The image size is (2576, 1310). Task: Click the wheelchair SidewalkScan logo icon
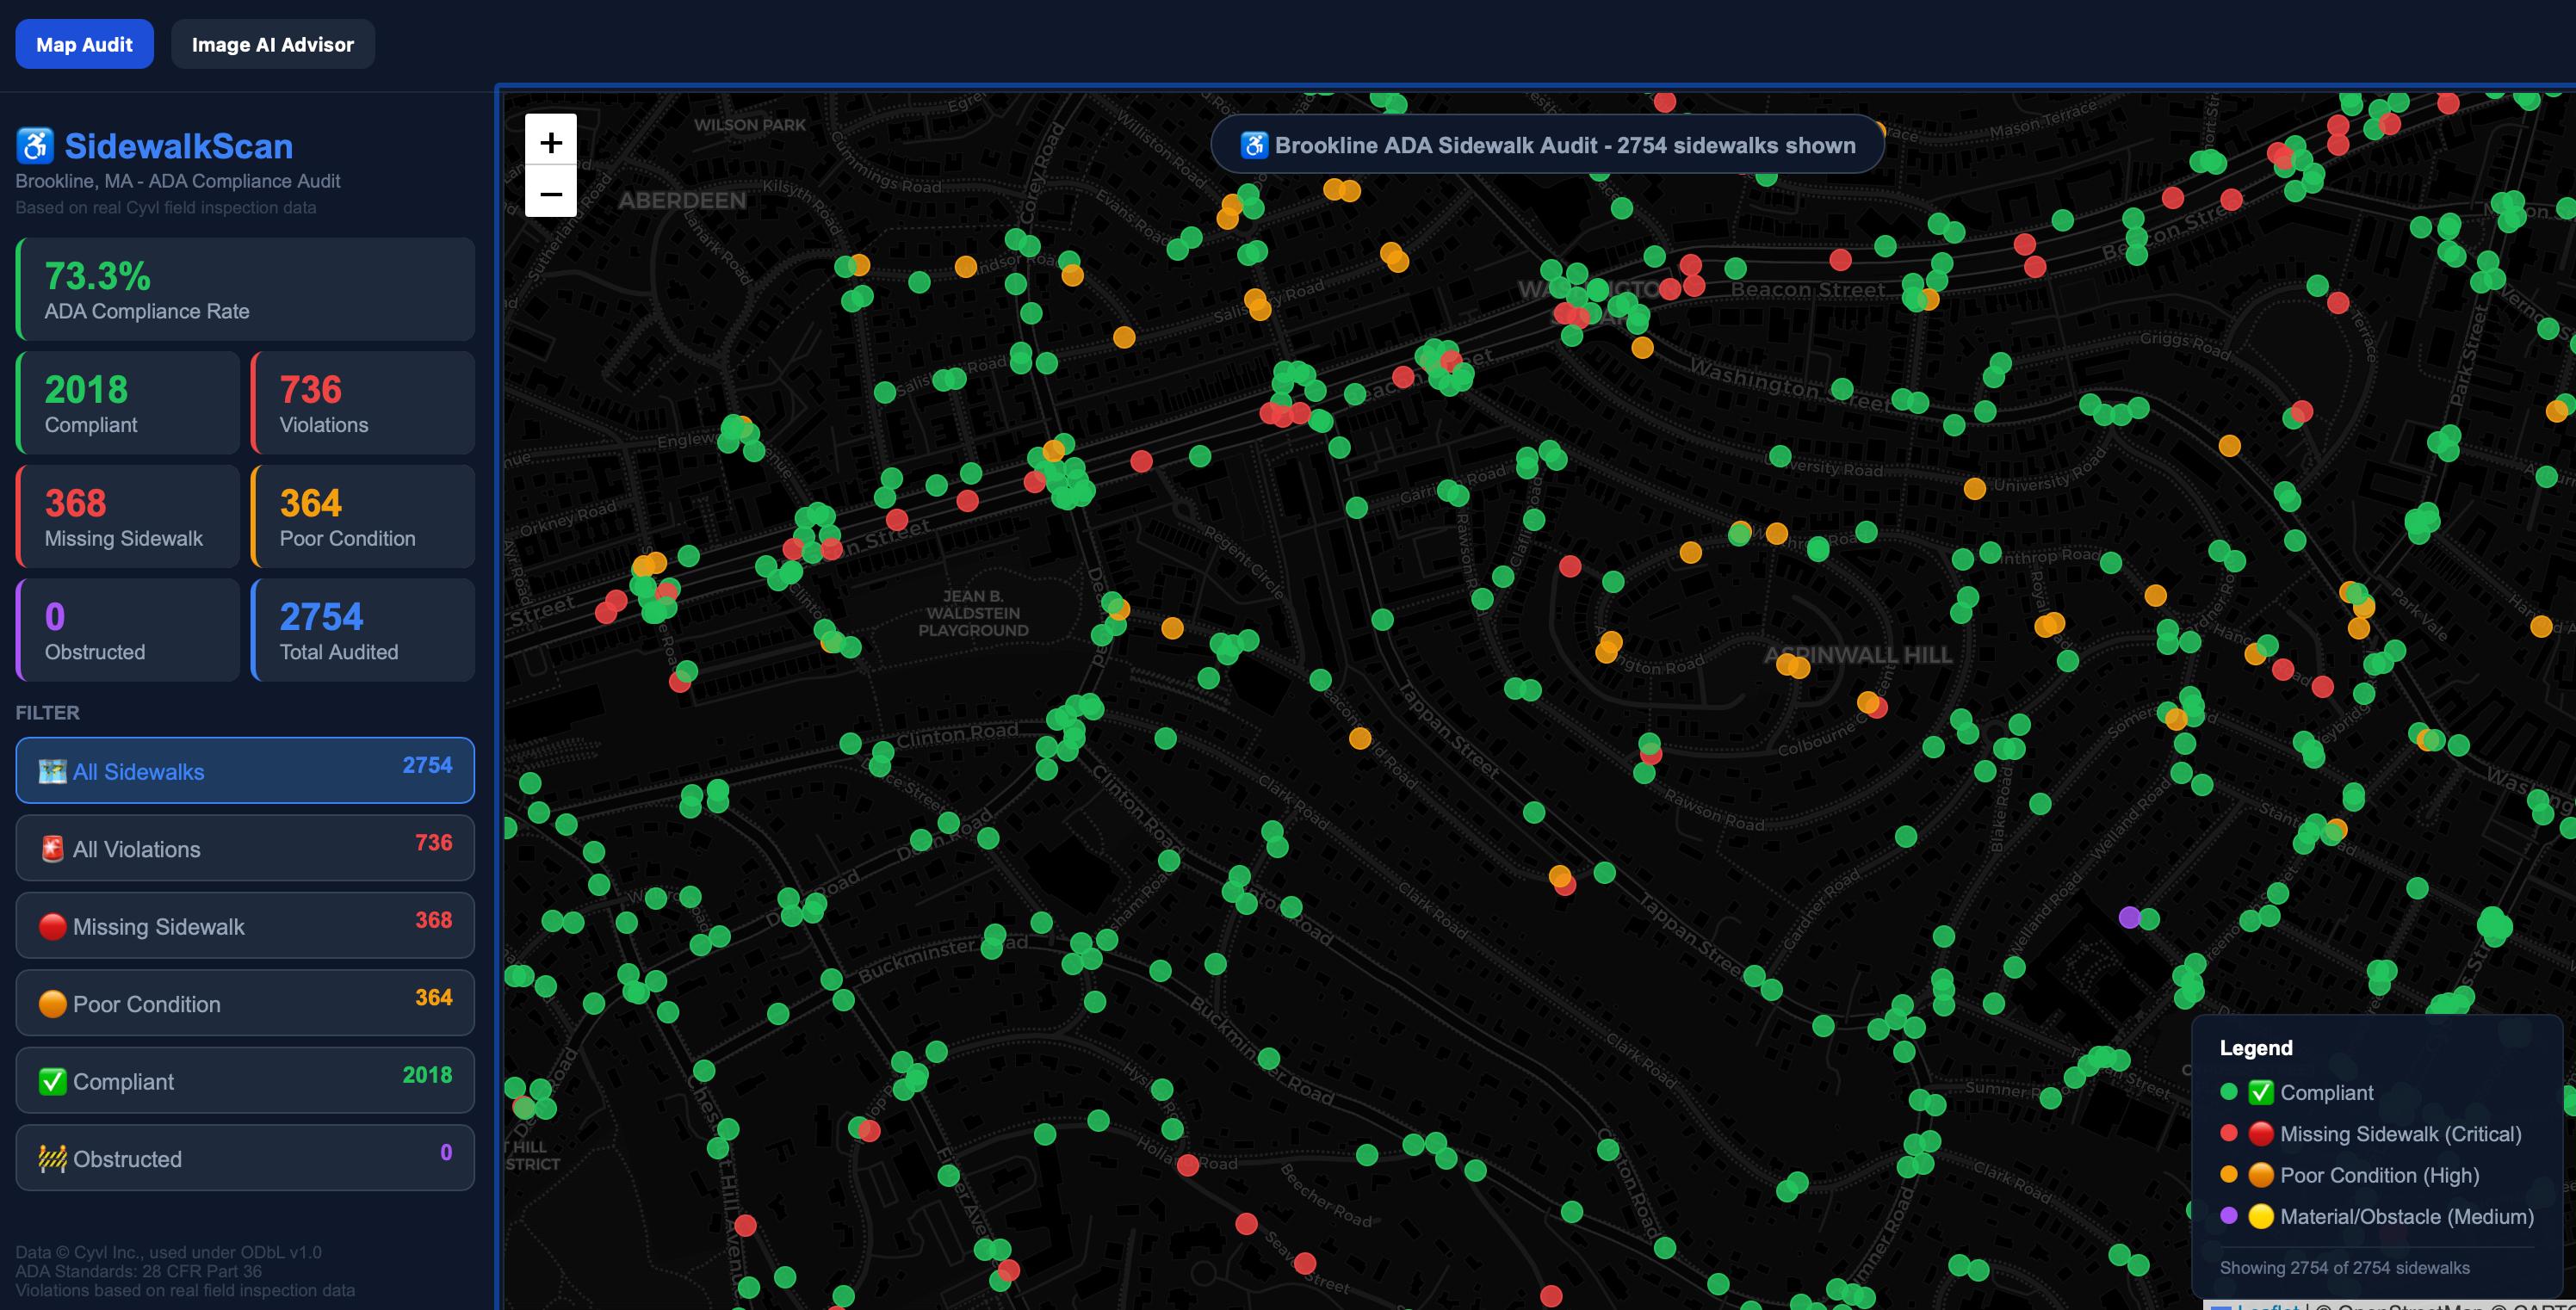tap(35, 146)
